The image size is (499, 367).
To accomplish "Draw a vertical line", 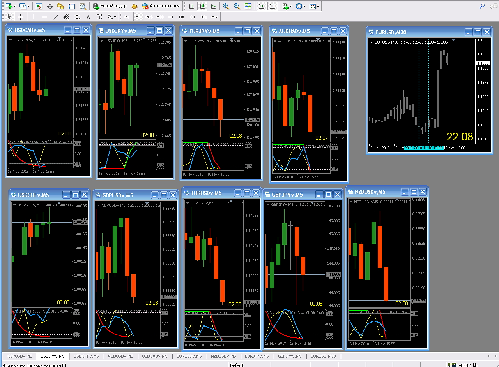I will coord(34,17).
